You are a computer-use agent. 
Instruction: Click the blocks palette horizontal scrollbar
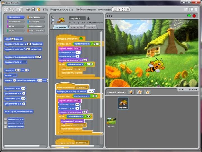pos(22,146)
